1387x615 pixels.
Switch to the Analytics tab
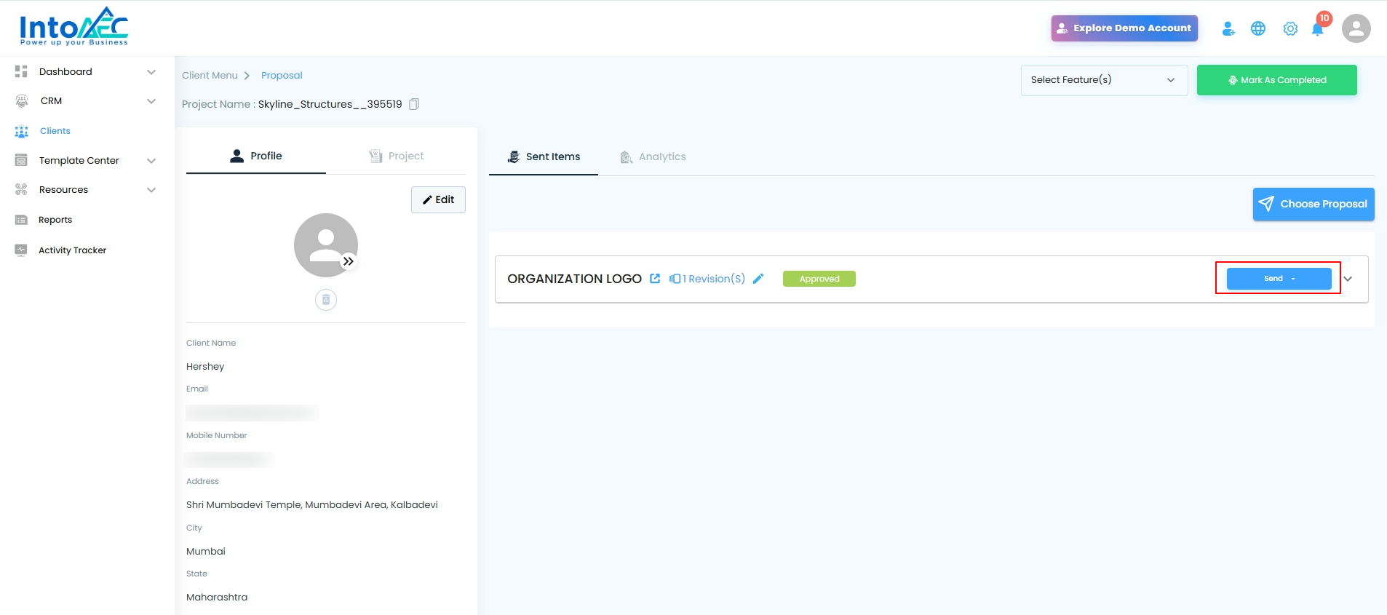653,156
